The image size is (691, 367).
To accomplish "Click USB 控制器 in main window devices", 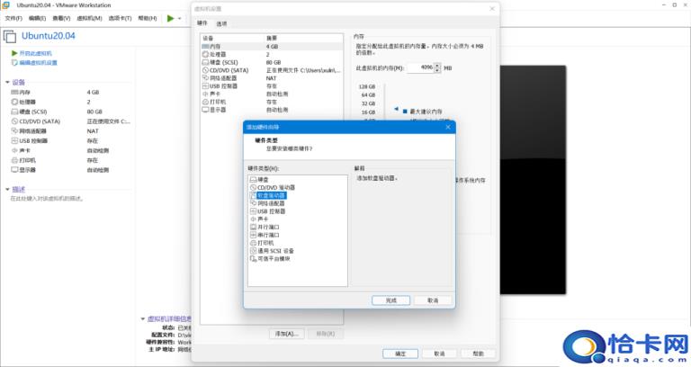I will 55,141.
